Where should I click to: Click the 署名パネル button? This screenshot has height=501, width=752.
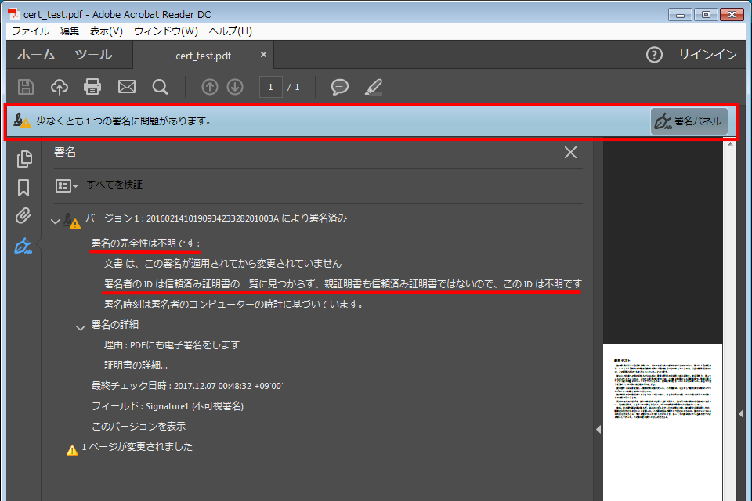pos(689,121)
